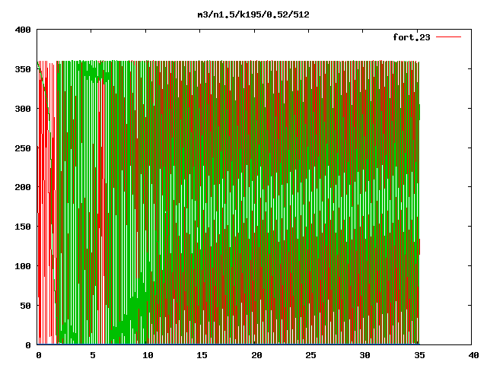Click x-axis label 40
Image resolution: width=487 pixels, height=365 pixels.
point(473,355)
